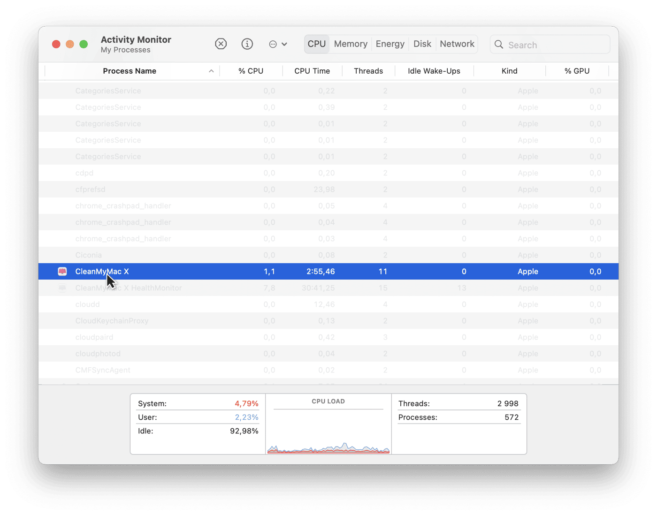
Task: Select the cdpd process row
Action: coord(328,173)
